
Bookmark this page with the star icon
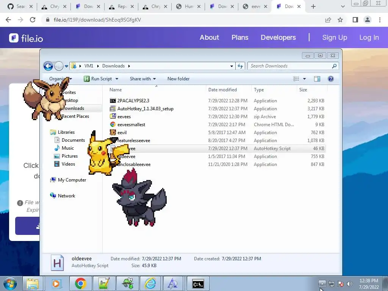pos(340,20)
